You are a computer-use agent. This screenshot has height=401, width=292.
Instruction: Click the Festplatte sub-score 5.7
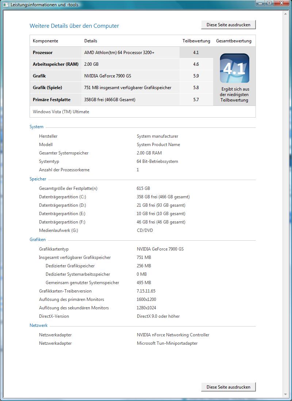(x=196, y=100)
